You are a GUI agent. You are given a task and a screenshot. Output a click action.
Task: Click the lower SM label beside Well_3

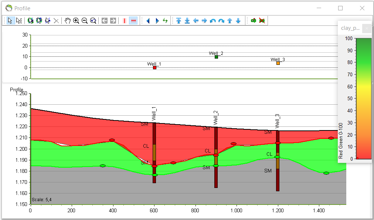point(268,171)
